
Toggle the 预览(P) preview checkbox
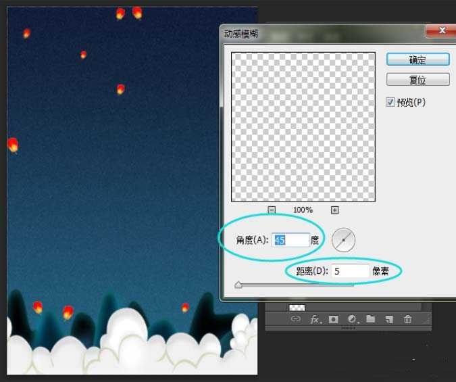click(390, 102)
